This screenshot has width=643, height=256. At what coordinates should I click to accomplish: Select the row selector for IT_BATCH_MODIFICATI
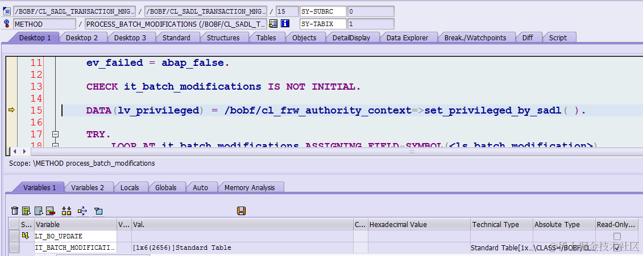point(14,247)
